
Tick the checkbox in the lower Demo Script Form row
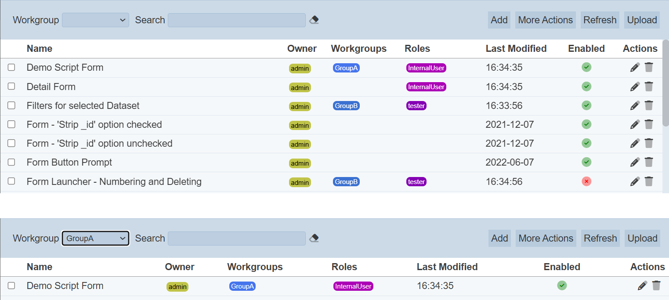tap(11, 286)
